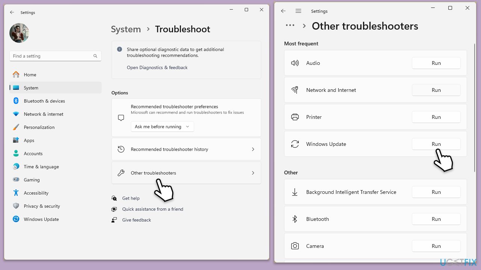Image resolution: width=481 pixels, height=270 pixels.
Task: Click the user profile picture
Action: click(19, 33)
